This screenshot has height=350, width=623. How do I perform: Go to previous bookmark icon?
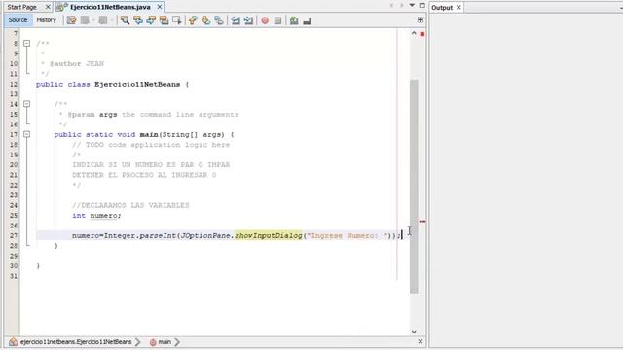tap(193, 20)
